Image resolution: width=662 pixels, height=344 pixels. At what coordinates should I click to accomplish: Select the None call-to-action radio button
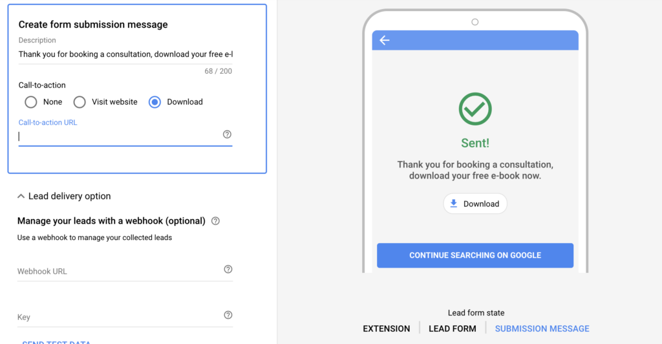31,102
